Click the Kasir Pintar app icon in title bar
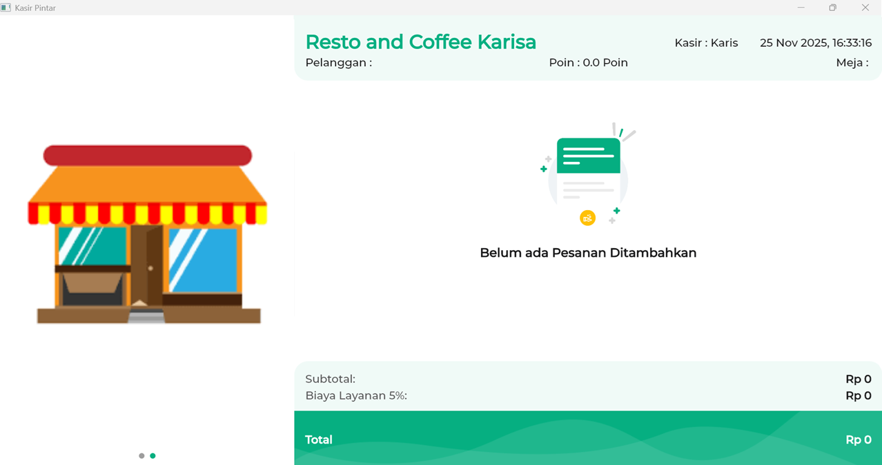The height and width of the screenshot is (465, 882). coord(6,8)
